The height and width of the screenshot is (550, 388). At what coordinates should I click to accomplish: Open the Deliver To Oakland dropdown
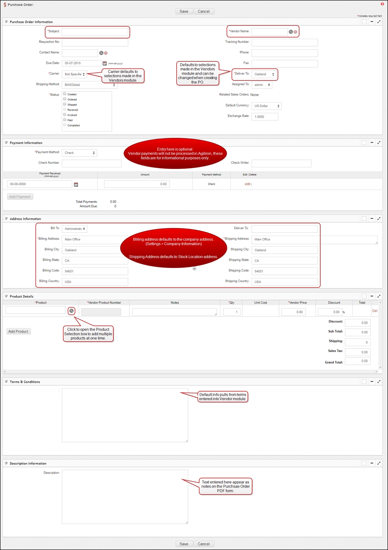click(x=264, y=74)
